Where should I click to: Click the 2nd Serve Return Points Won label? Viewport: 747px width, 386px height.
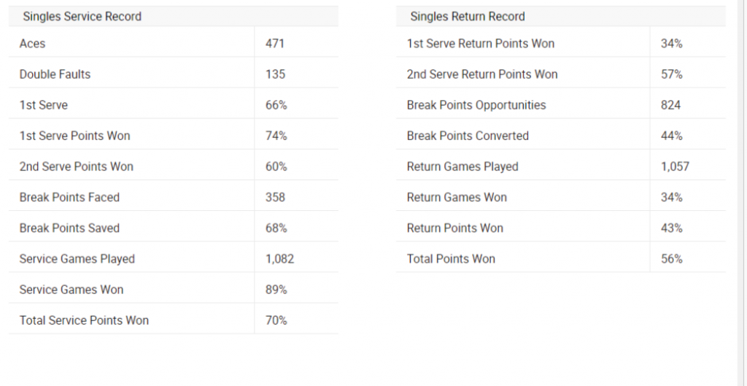point(482,74)
